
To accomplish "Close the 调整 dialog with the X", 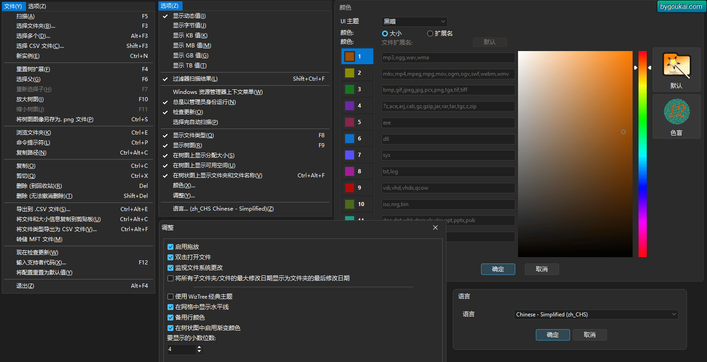I will point(435,228).
